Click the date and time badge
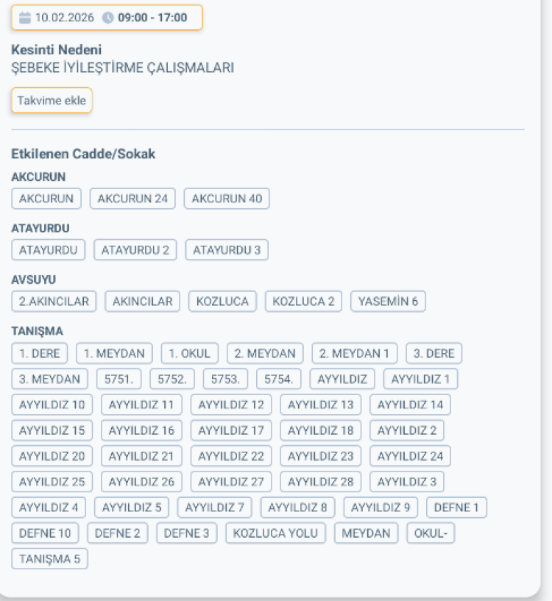 pyautogui.click(x=107, y=18)
